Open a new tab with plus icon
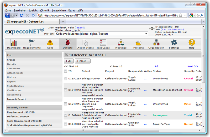The width and height of the screenshot is (210, 137). [63, 22]
